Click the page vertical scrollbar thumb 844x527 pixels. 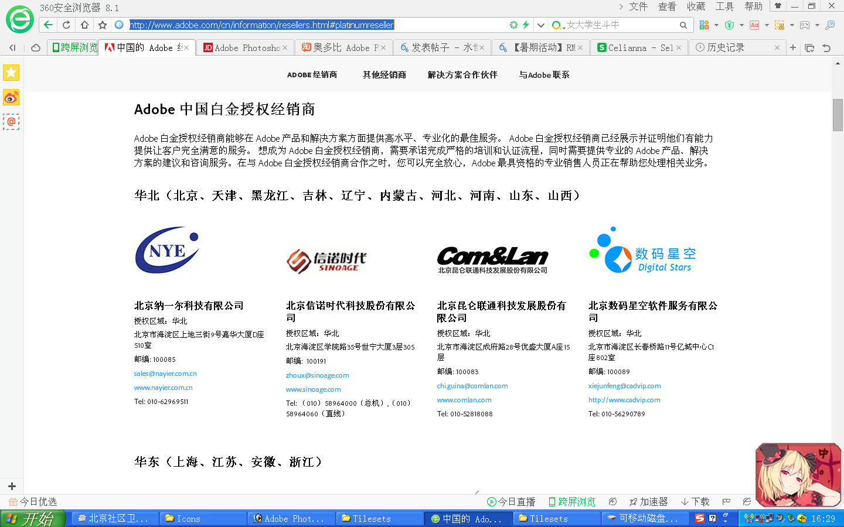coord(838,115)
